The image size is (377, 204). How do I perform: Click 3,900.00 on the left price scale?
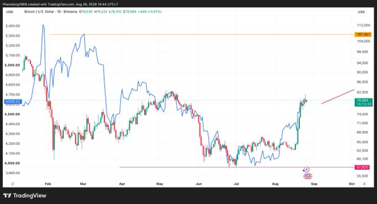[x=13, y=173]
